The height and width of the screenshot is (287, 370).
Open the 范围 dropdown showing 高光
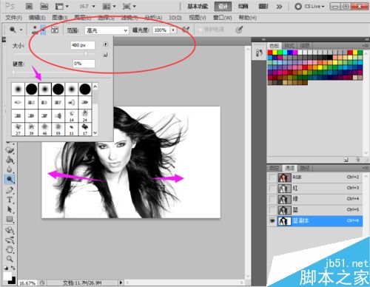pos(107,30)
